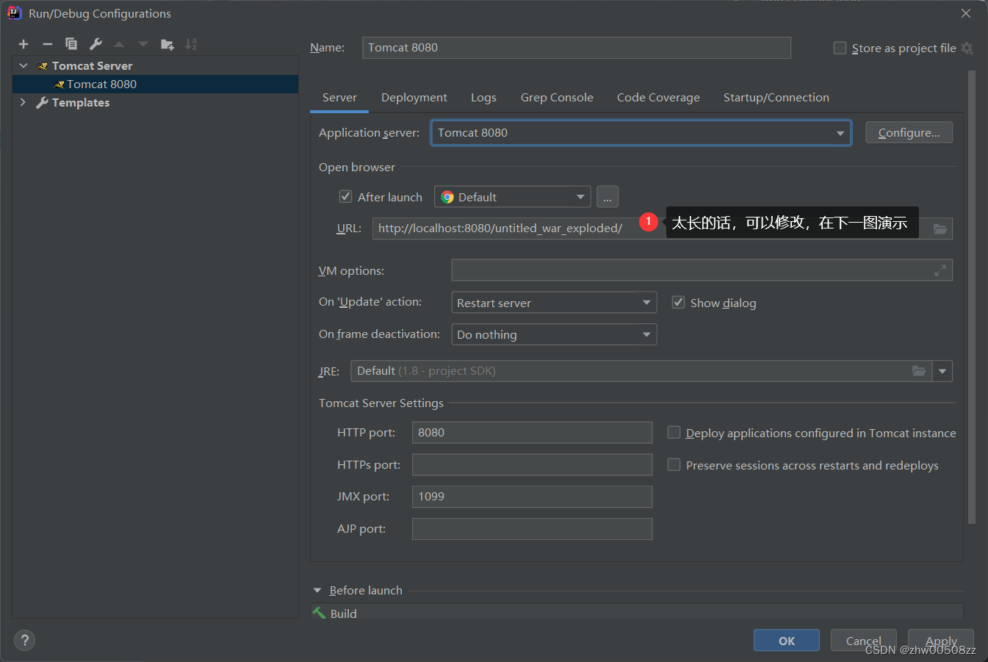
Task: Switch to the Server tab
Action: click(x=339, y=98)
